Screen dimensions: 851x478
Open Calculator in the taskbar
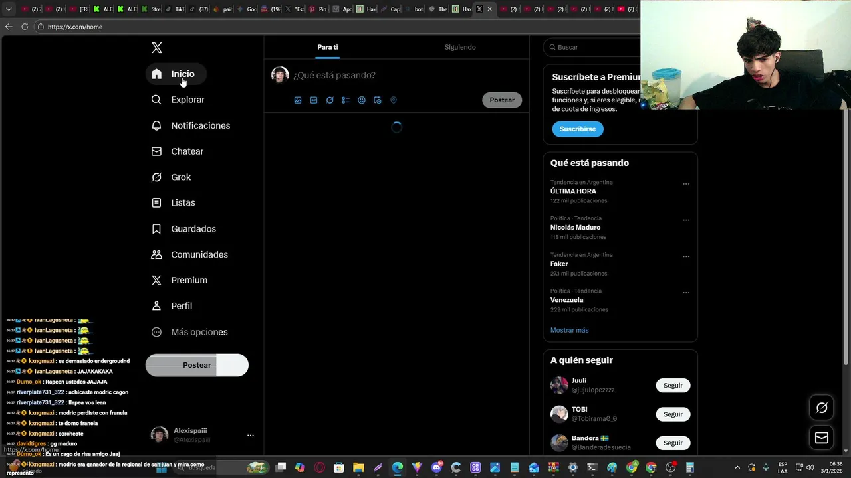point(690,467)
